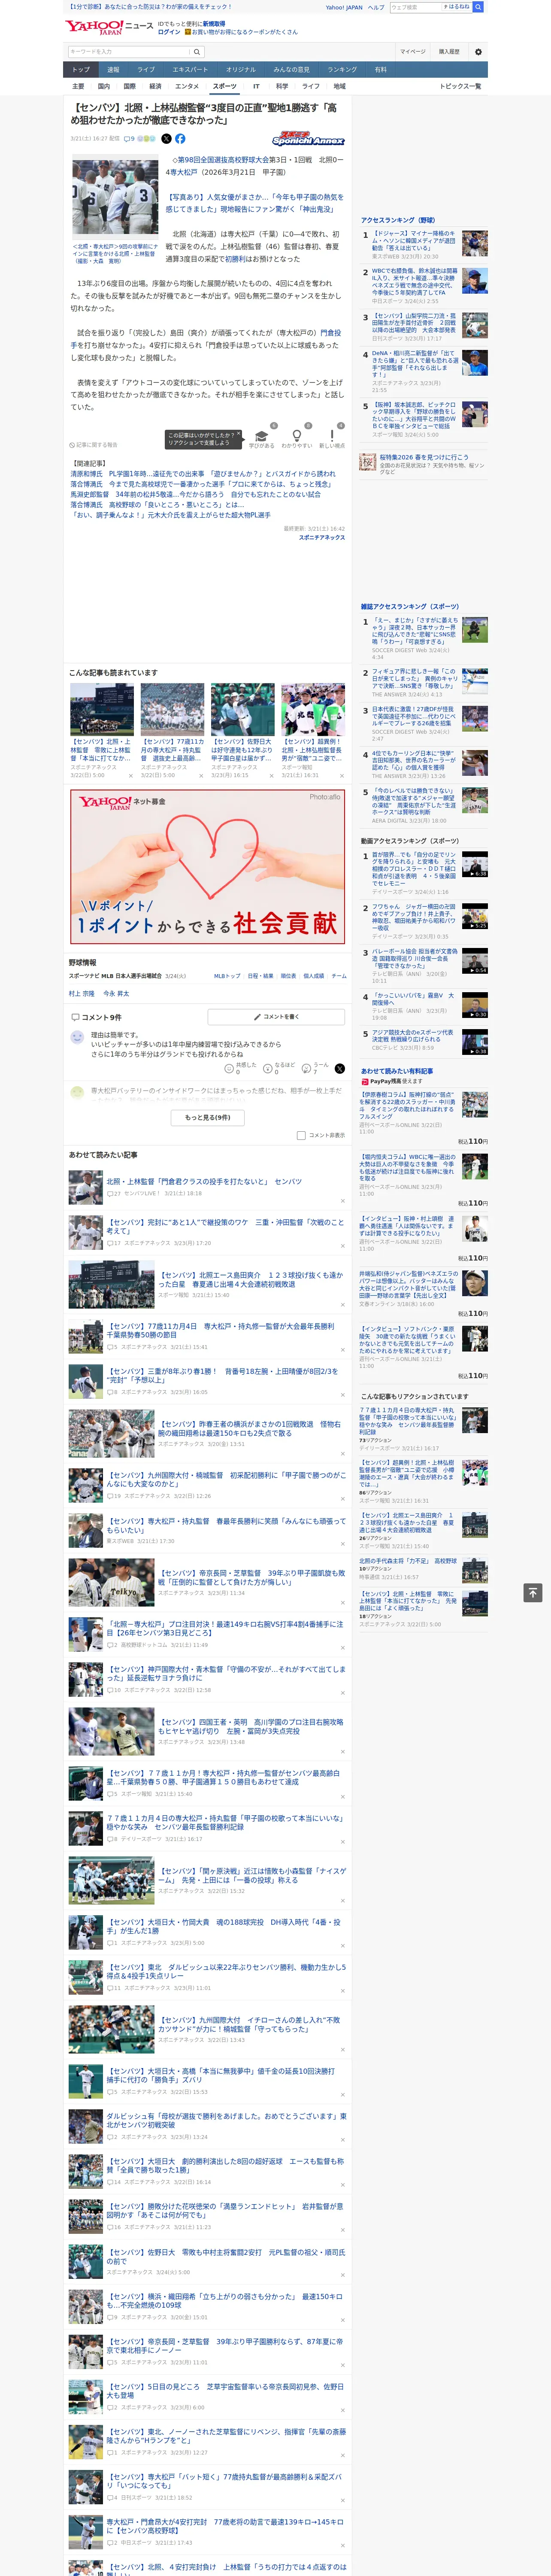551x2576 pixels.
Task: Open related article about 清原和博氏 PL学園
Action: point(203,474)
